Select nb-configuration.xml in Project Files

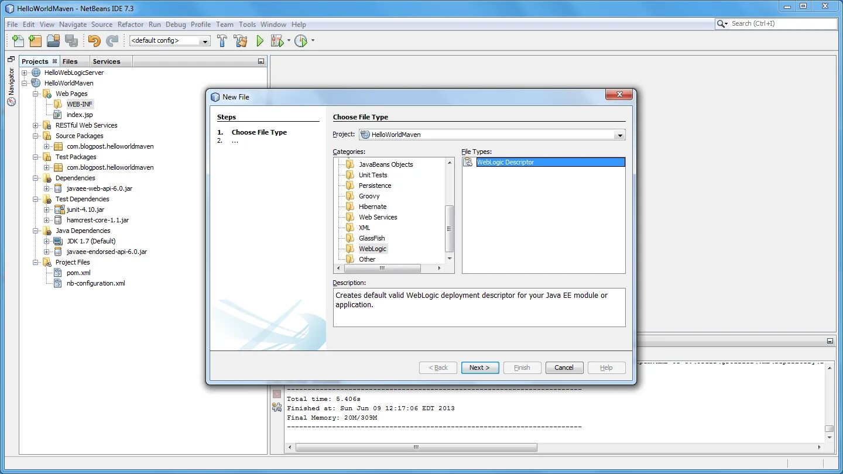(x=96, y=283)
